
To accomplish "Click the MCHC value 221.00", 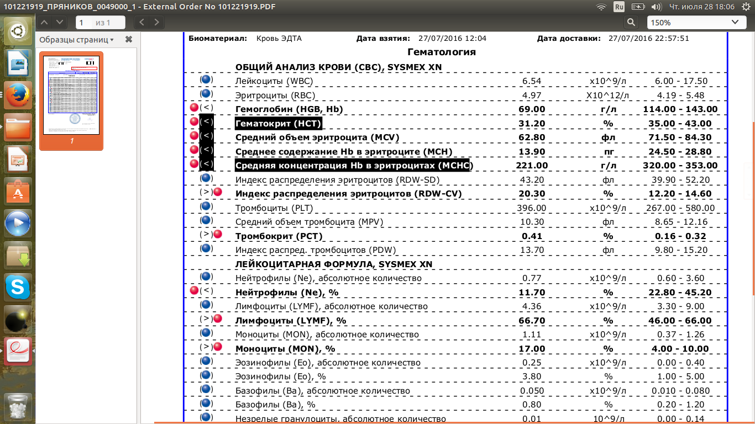I will tap(531, 166).
